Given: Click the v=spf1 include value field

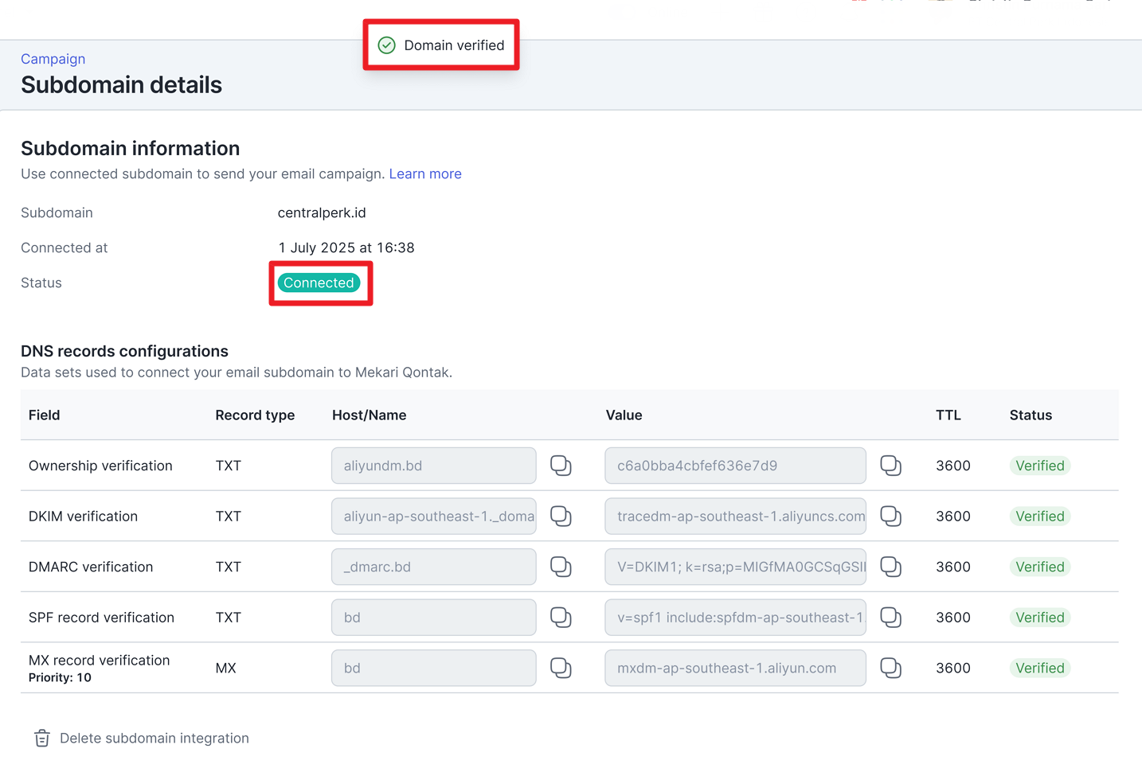Looking at the screenshot, I should pyautogui.click(x=734, y=618).
